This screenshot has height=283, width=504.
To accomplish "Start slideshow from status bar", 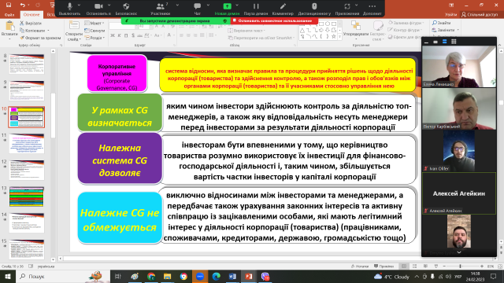I will coord(436,266).
